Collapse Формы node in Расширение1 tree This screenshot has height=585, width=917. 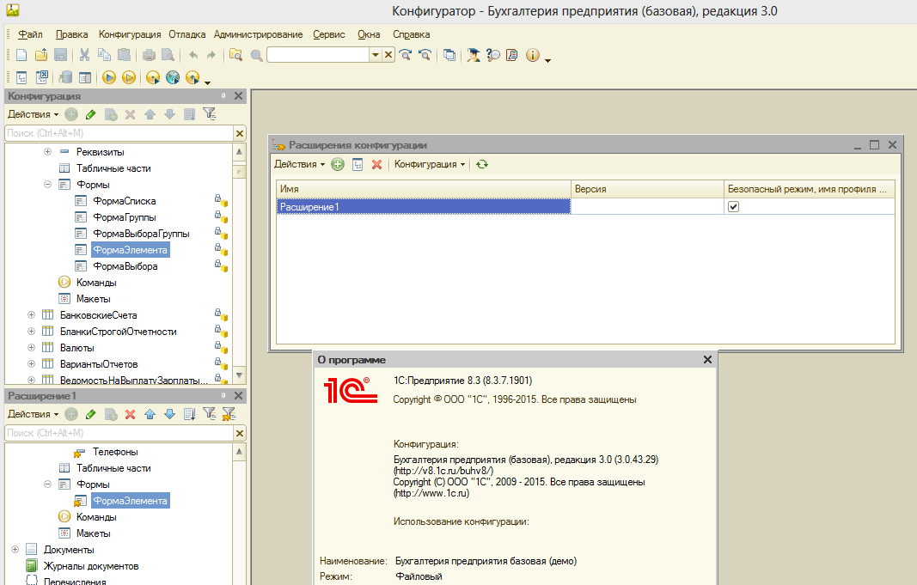point(48,484)
